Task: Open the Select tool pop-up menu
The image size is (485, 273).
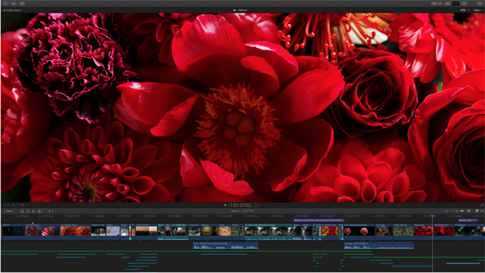Action: (51, 211)
